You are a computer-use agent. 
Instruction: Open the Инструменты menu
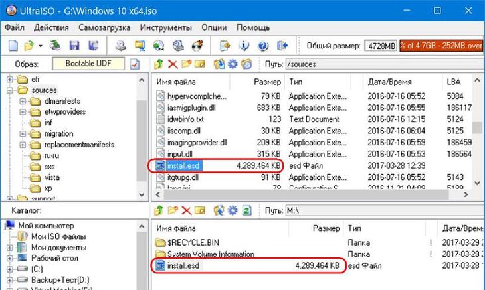click(165, 28)
